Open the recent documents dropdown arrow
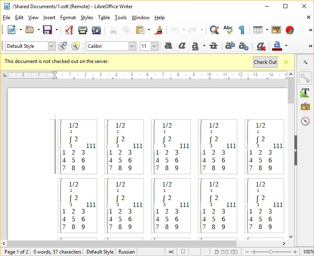 click(x=39, y=30)
